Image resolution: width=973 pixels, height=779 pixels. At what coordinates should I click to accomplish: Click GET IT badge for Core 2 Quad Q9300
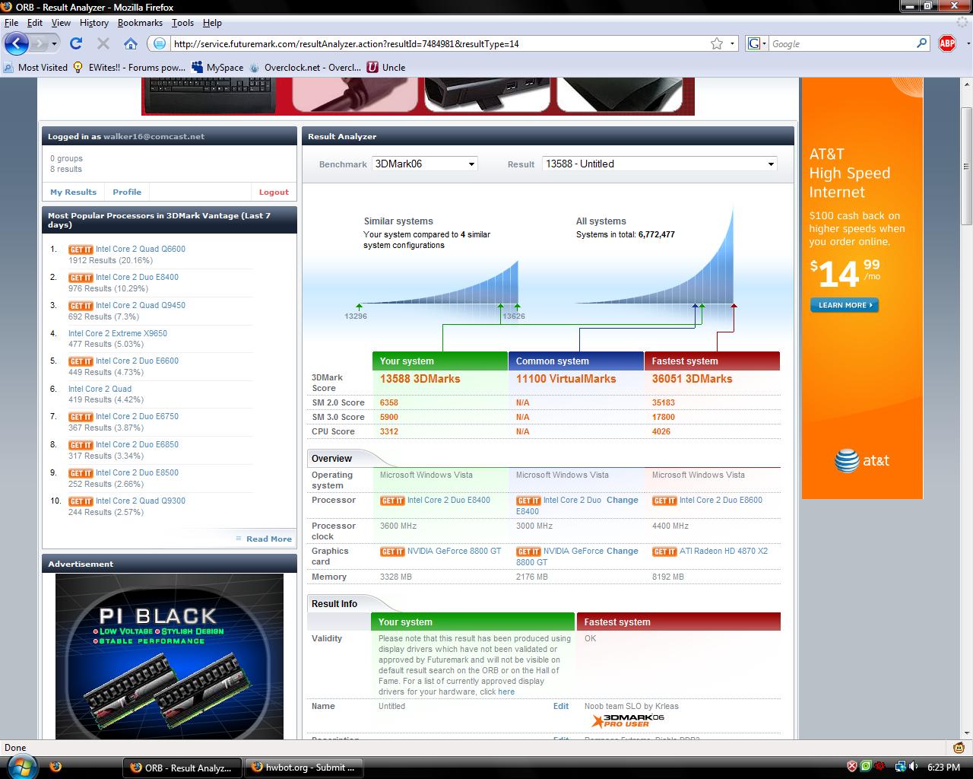[81, 501]
